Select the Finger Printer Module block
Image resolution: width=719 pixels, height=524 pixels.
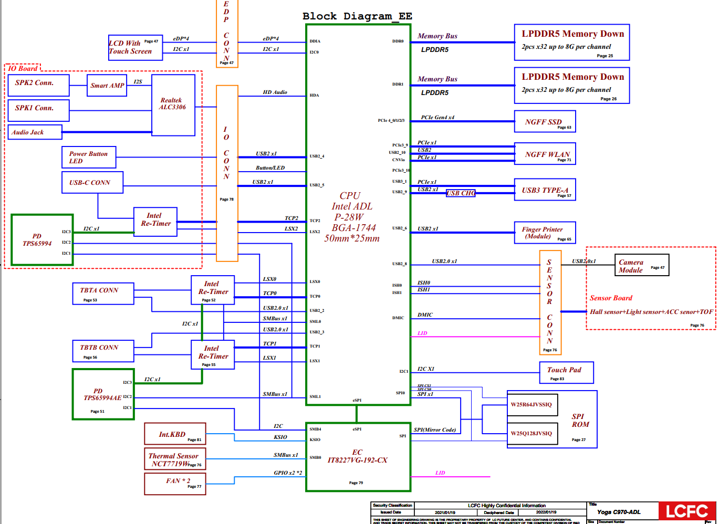click(545, 233)
